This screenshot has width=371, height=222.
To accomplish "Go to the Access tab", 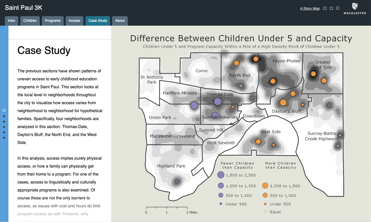I will pyautogui.click(x=74, y=21).
